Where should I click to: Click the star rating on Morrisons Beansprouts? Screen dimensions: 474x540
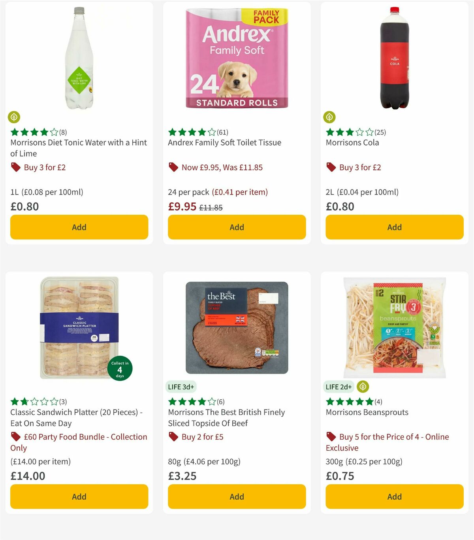(x=349, y=402)
